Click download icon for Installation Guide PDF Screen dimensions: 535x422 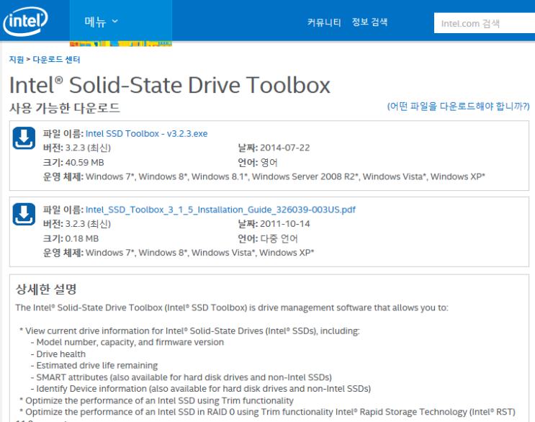24,215
